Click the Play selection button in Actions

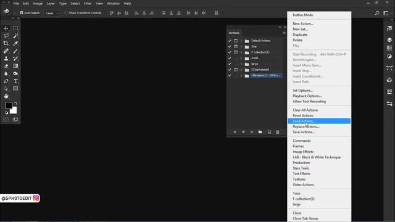252,132
